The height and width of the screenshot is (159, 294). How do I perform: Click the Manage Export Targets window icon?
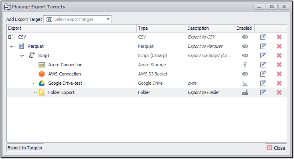pyautogui.click(x=7, y=7)
